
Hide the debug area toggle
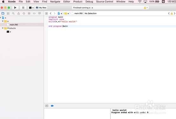point(47,106)
